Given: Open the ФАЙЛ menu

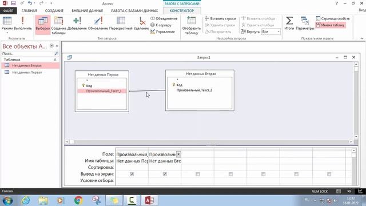Looking at the screenshot, I should pos(8,11).
